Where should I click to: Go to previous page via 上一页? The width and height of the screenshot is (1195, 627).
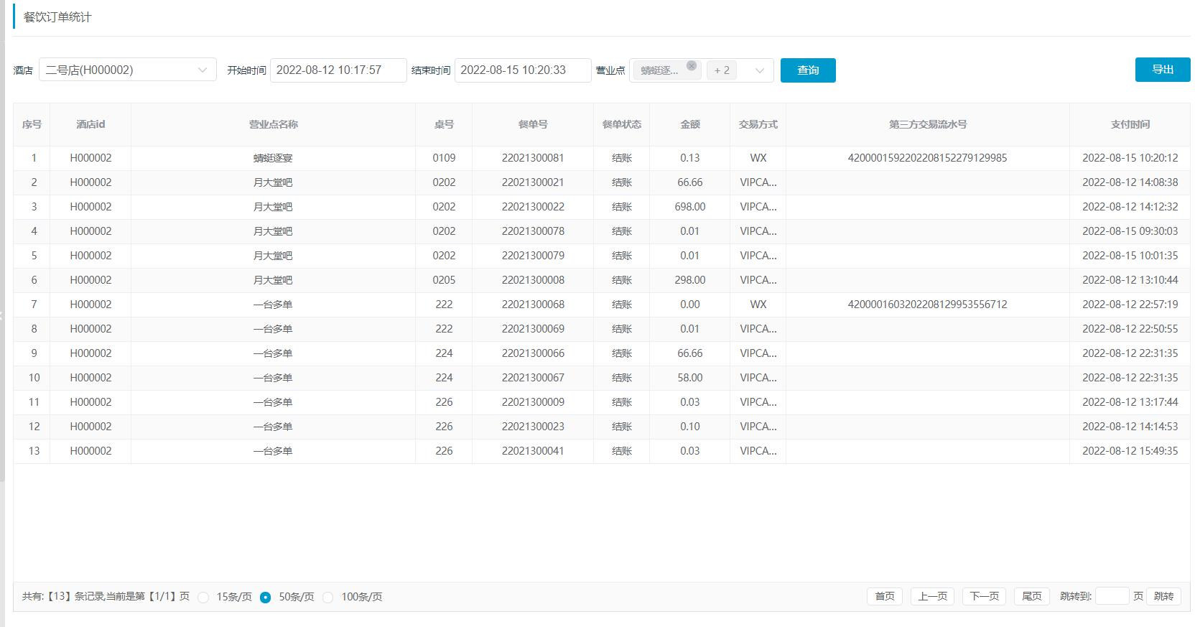tap(932, 596)
